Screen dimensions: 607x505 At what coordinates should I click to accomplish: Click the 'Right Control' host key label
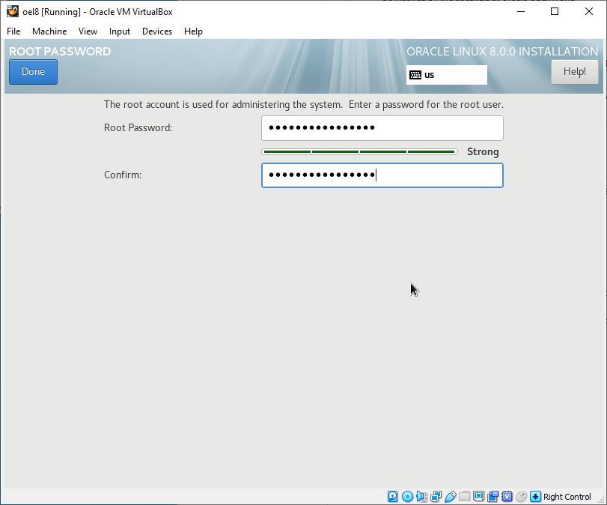(x=567, y=497)
